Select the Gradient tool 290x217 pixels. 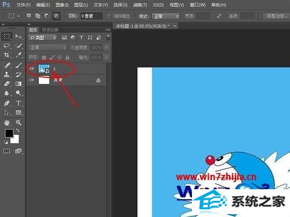[x=19, y=84]
